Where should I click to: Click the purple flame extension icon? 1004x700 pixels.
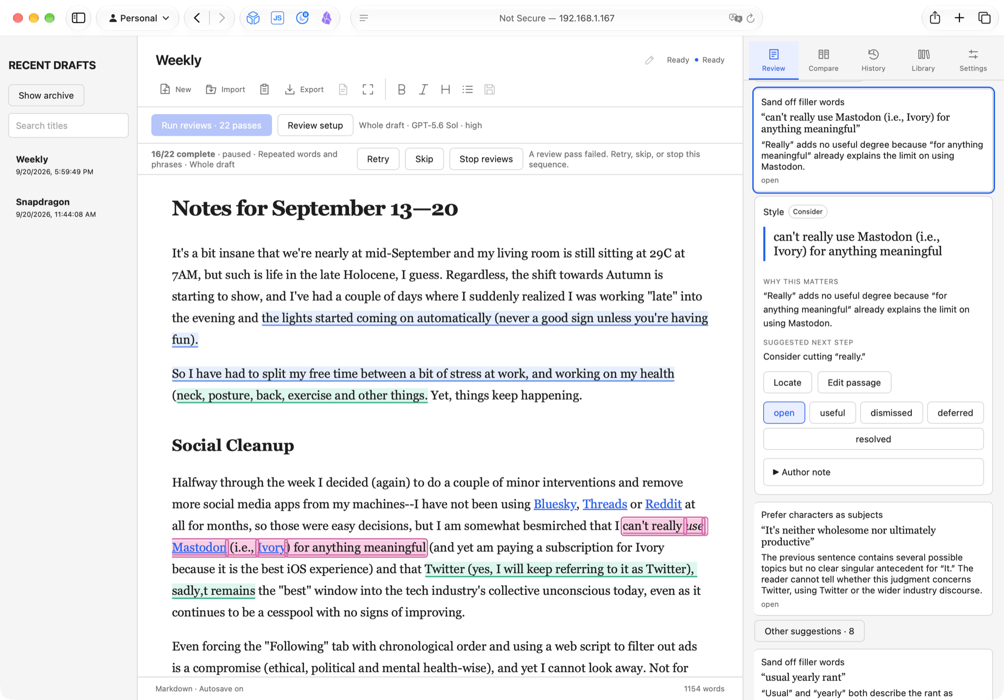click(326, 18)
